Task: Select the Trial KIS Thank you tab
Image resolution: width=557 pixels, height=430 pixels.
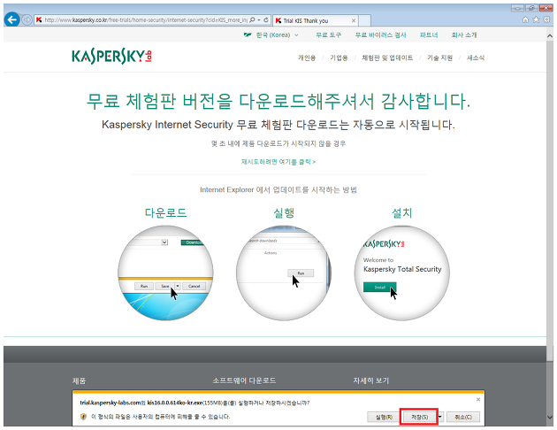Action: 315,20
